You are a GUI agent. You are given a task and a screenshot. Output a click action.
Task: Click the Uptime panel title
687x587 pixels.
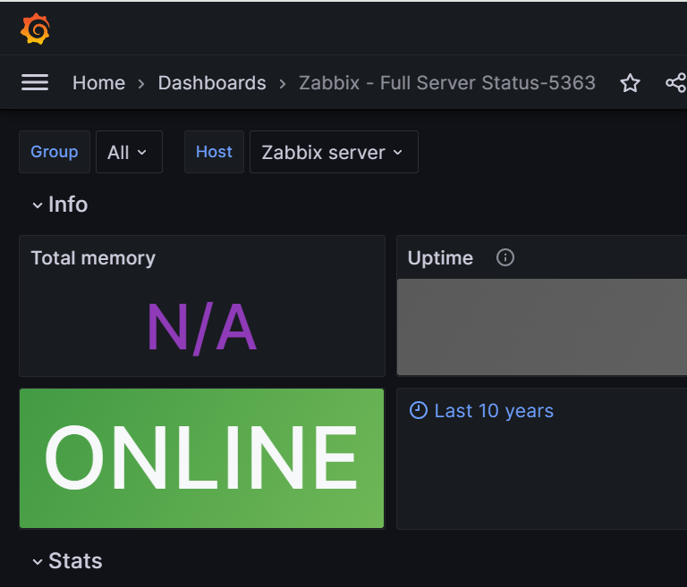(x=440, y=258)
